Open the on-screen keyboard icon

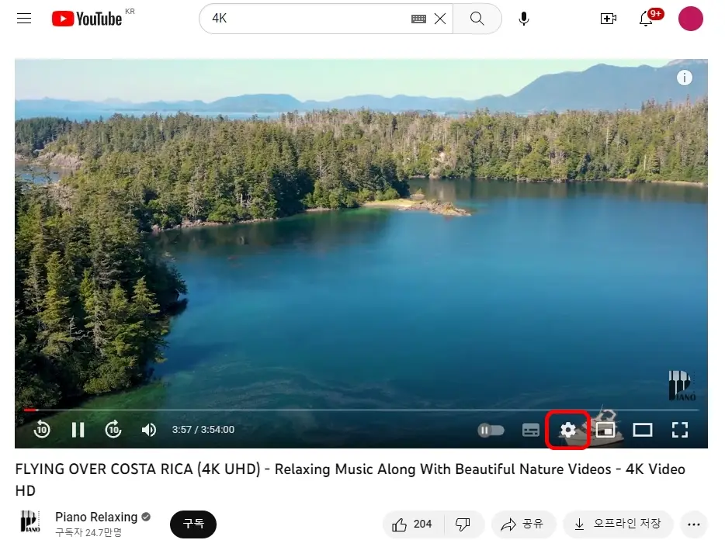[x=418, y=19]
